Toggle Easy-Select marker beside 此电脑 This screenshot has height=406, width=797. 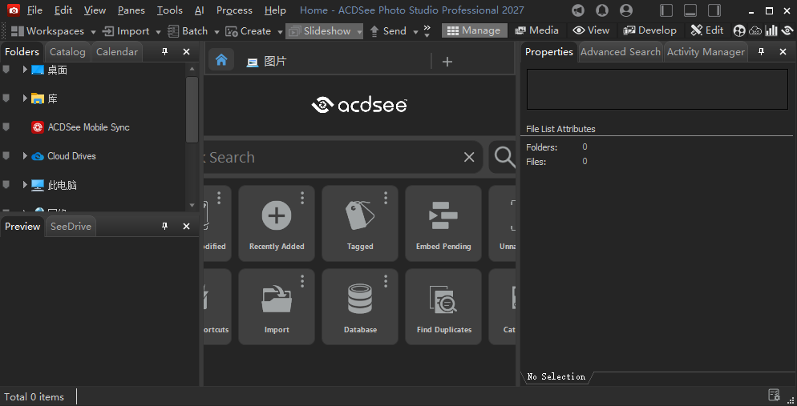coord(6,185)
